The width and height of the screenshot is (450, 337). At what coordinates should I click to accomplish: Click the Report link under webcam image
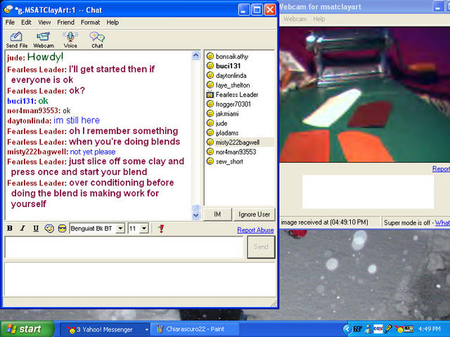point(441,168)
